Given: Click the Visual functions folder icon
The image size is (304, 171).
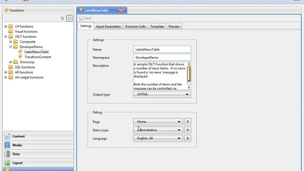Looking at the screenshot, I should pos(11,31).
